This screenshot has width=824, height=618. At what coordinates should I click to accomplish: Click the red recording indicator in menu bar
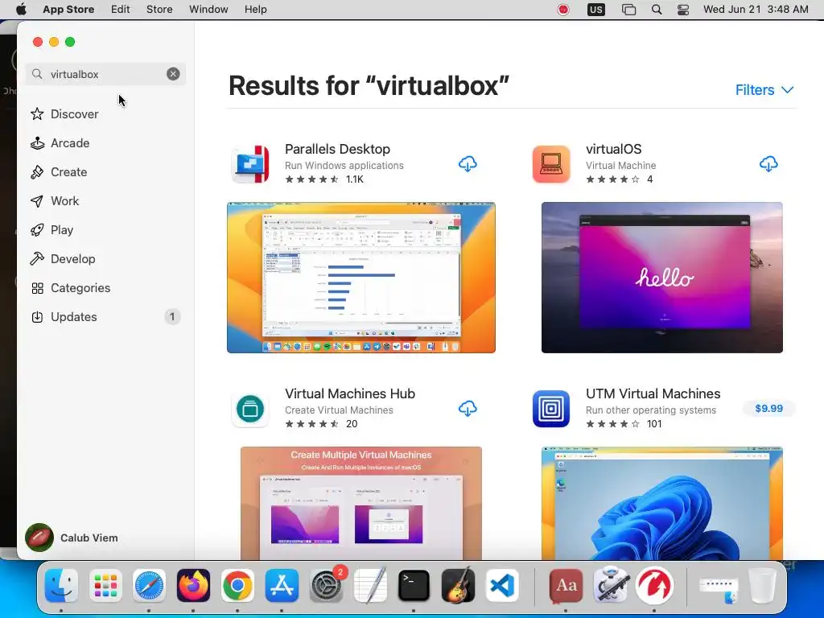click(562, 10)
